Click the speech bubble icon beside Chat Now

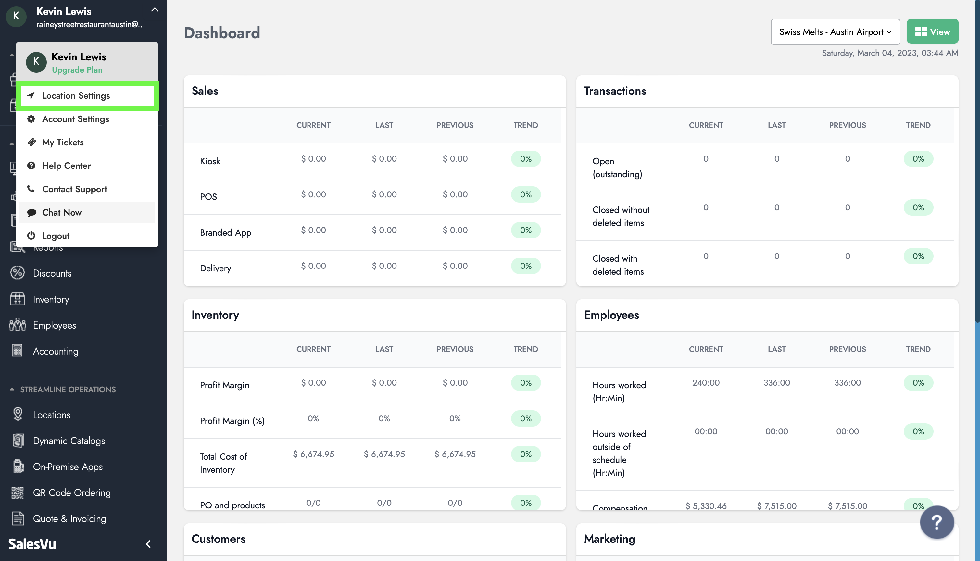click(x=31, y=212)
